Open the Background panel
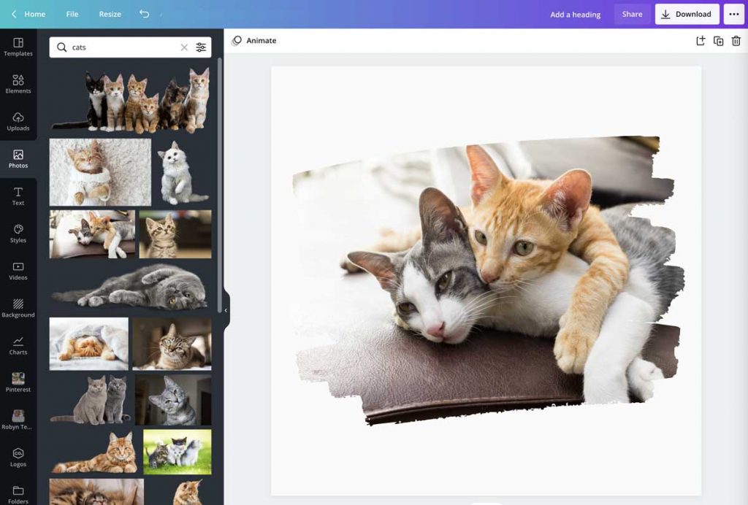This screenshot has width=748, height=505. (18, 309)
